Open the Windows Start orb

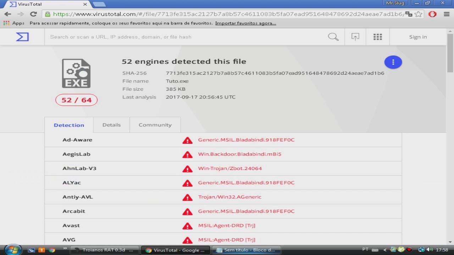(x=13, y=249)
